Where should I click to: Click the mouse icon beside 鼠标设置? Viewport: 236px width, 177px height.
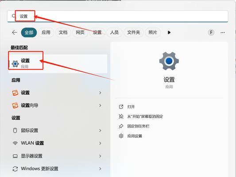(15, 131)
